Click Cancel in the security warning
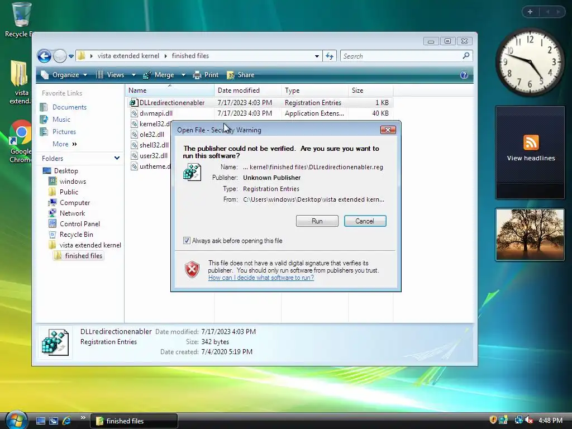The width and height of the screenshot is (572, 429). 365,221
